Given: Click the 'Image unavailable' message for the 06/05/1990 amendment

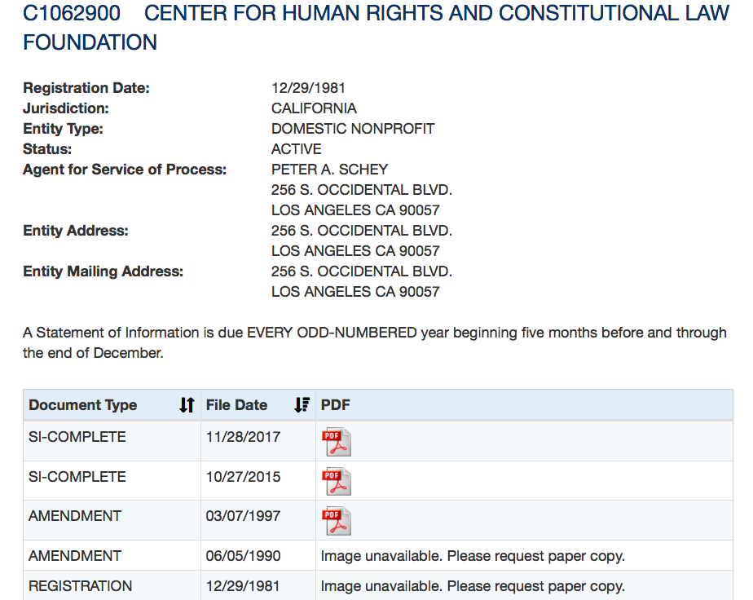Looking at the screenshot, I should click(473, 556).
